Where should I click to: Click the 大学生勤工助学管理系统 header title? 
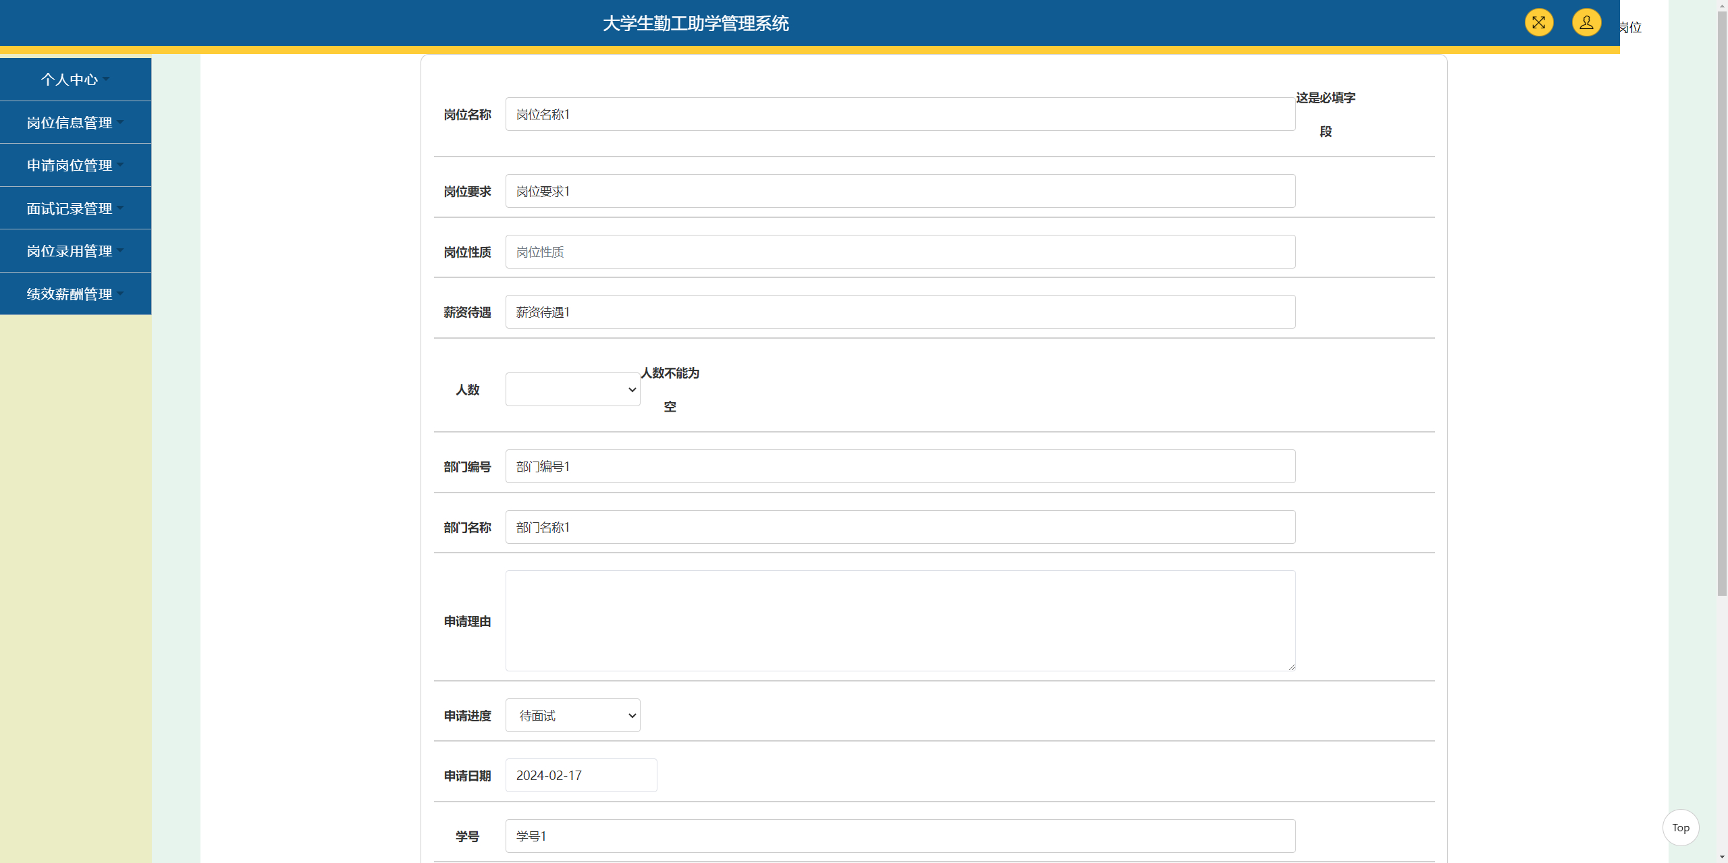pos(695,24)
